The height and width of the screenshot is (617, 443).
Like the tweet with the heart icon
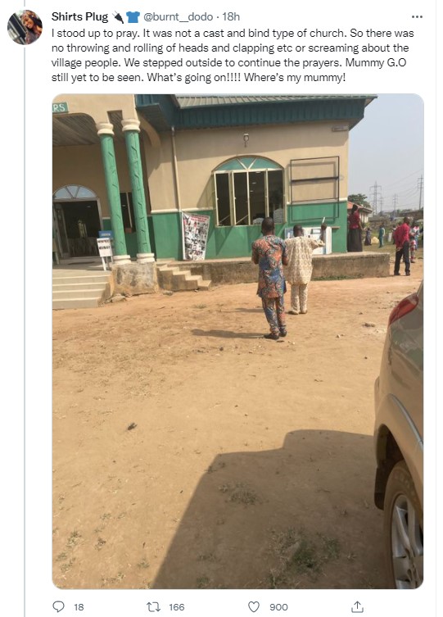pyautogui.click(x=254, y=607)
